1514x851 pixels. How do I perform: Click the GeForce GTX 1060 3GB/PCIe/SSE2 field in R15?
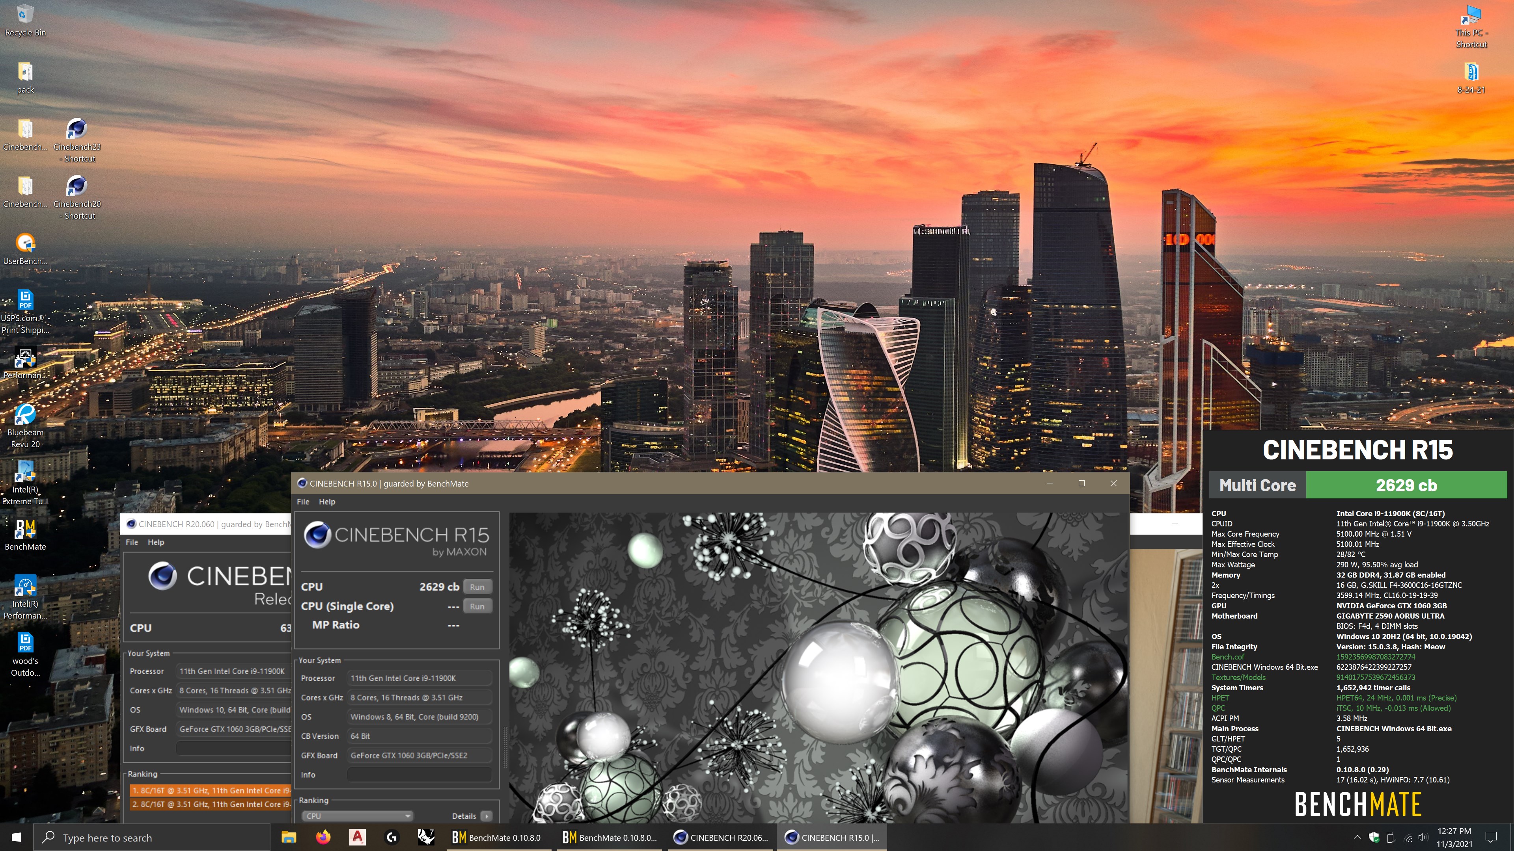click(x=419, y=755)
